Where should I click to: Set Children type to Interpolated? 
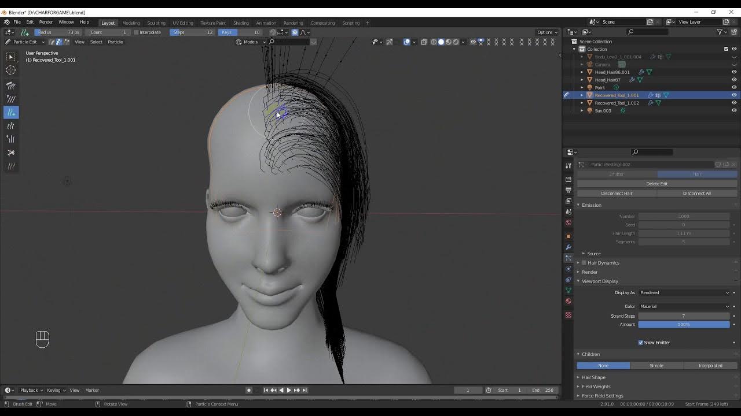pyautogui.click(x=710, y=366)
